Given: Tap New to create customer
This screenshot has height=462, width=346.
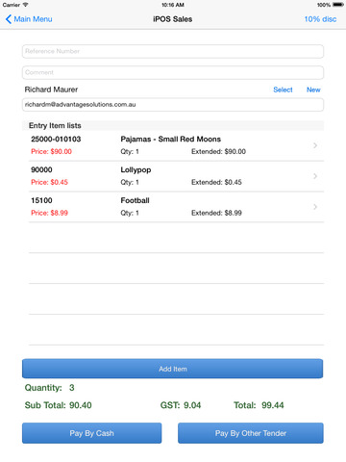Looking at the screenshot, I should (313, 90).
